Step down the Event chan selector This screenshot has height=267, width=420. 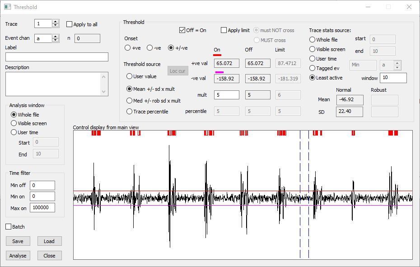point(55,40)
